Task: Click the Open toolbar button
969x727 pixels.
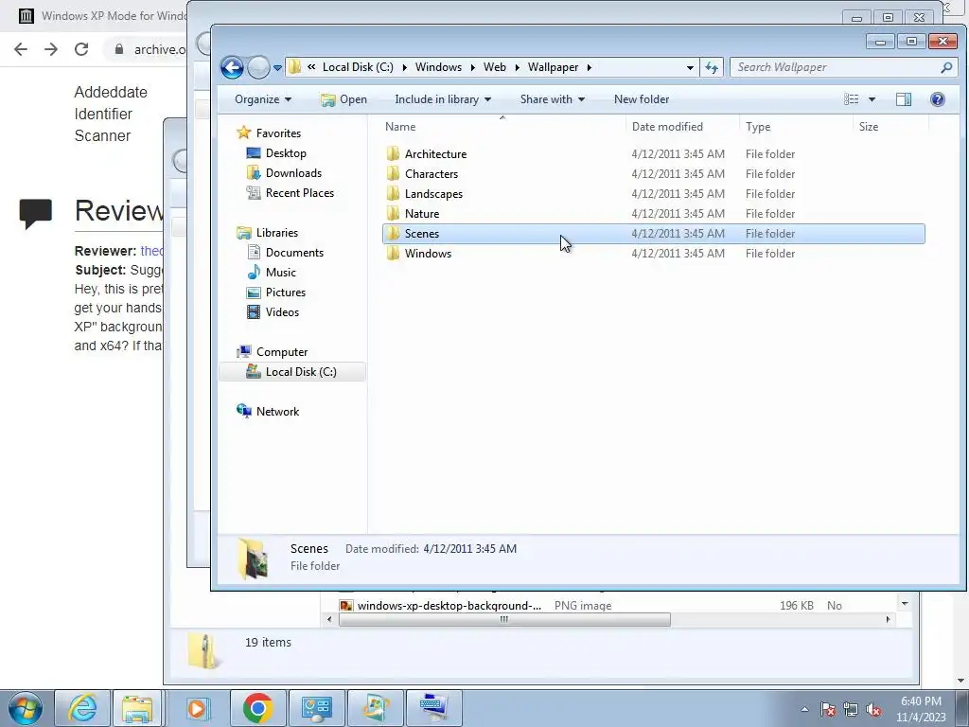Action: pos(344,99)
